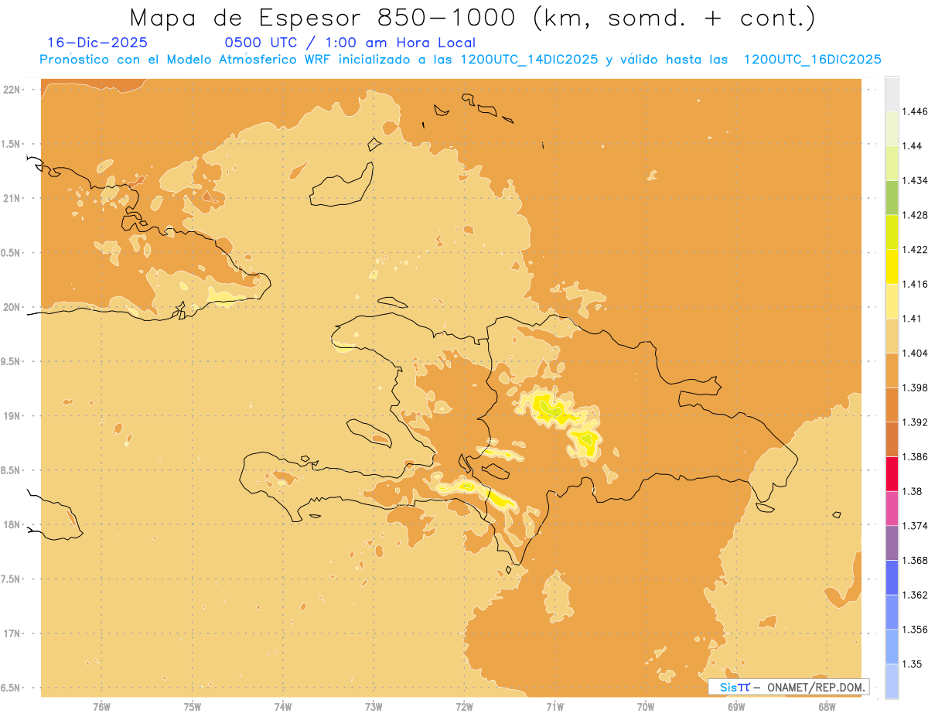Click the '71W' longitude label
Image resolution: width=928 pixels, height=717 pixels.
tap(554, 707)
